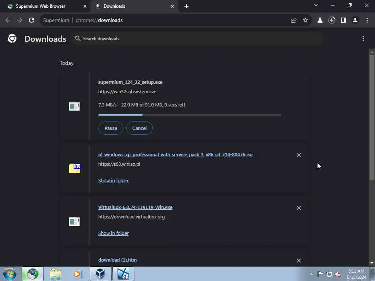The image size is (375, 281).
Task: Open the tab search dropdown chevron
Action: coord(316,5)
